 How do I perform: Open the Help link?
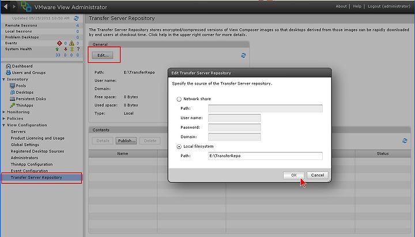coord(357,6)
